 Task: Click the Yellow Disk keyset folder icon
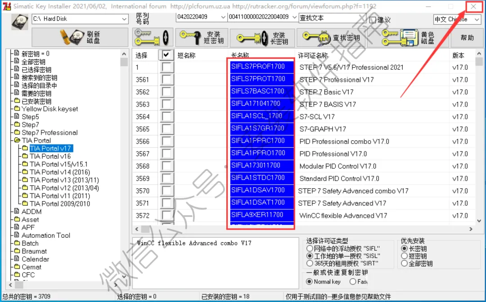point(17,109)
